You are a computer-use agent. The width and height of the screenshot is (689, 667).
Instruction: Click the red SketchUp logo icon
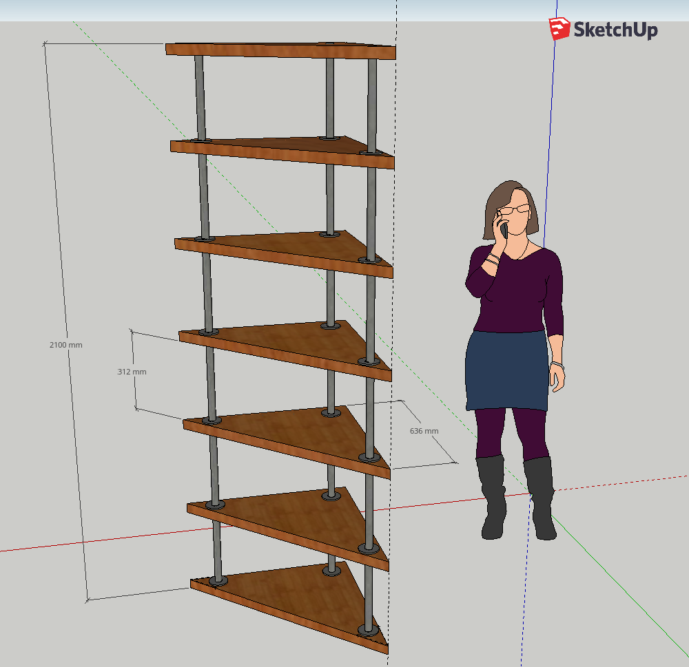[559, 29]
